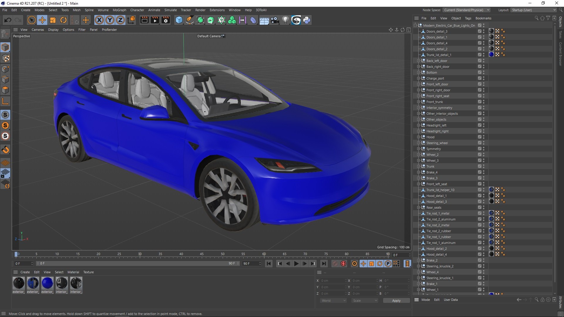Click the Default Camera label
564x317 pixels.
209,36
